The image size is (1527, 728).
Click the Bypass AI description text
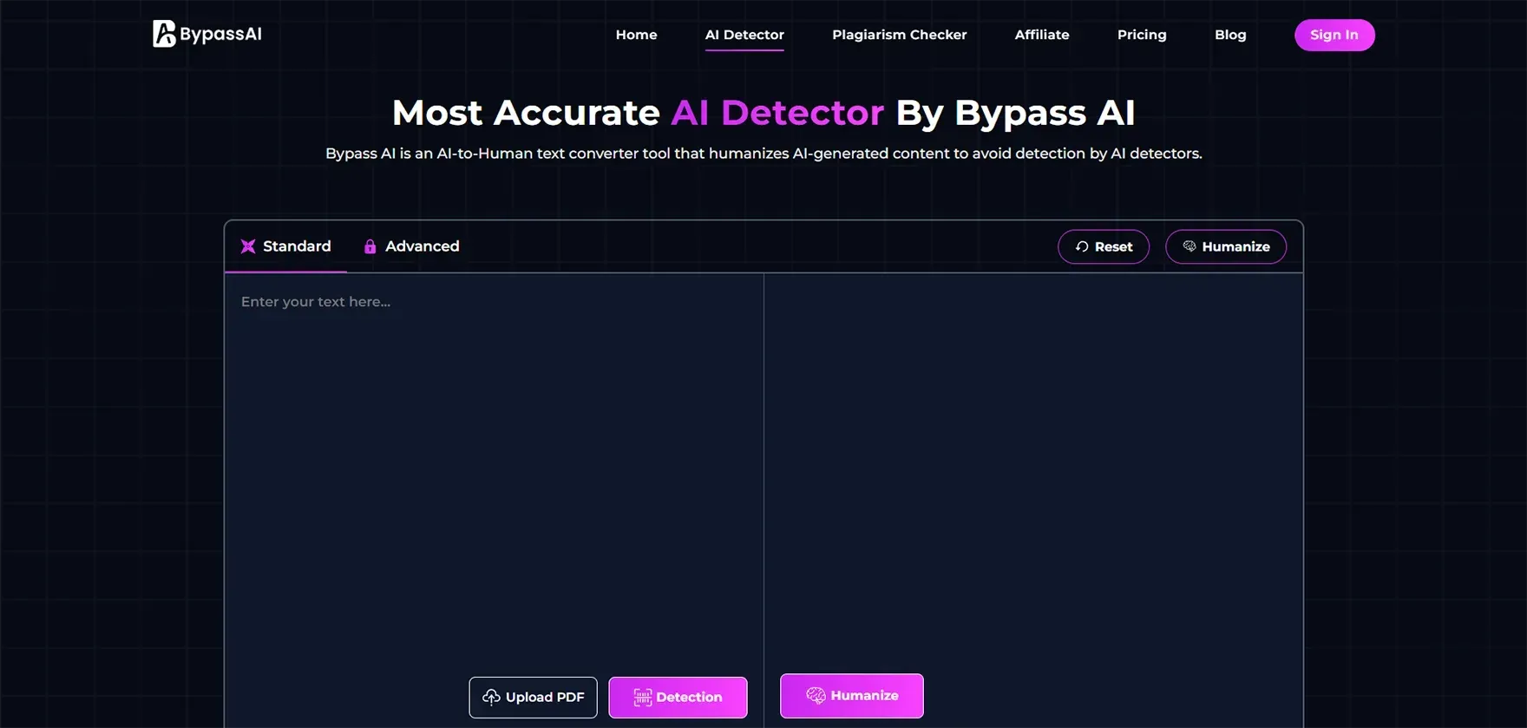pos(763,154)
